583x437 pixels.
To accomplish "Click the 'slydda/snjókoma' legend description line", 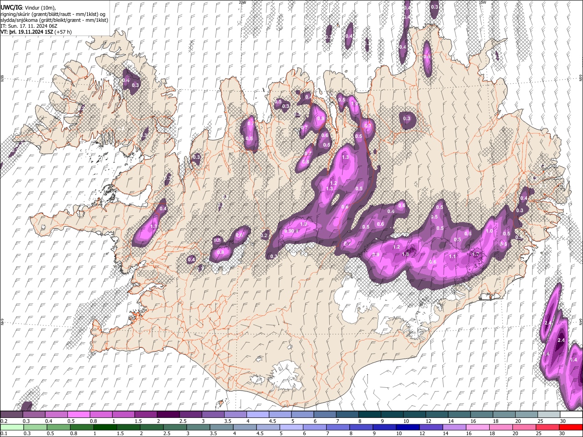I will 54,20.
